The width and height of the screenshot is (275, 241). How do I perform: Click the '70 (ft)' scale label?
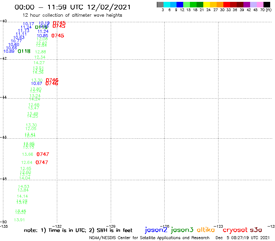[x=266, y=10]
